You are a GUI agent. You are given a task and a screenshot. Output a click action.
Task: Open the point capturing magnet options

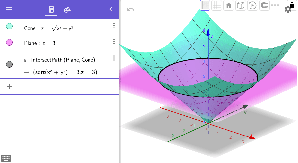point(265,5)
